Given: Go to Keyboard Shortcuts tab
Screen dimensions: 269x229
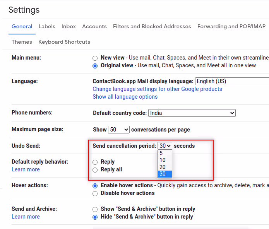Looking at the screenshot, I should (64, 42).
